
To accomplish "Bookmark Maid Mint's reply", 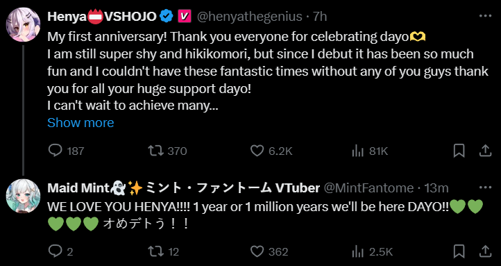I will point(459,251).
